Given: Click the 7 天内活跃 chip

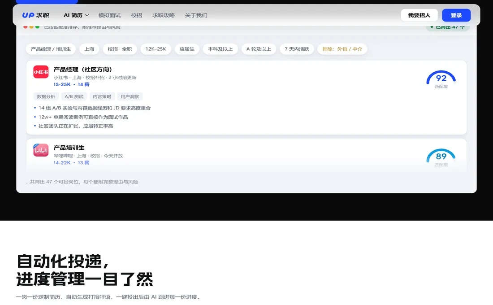Looking at the screenshot, I should [x=297, y=49].
